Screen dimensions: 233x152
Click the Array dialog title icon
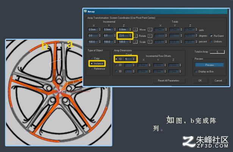click(x=86, y=11)
